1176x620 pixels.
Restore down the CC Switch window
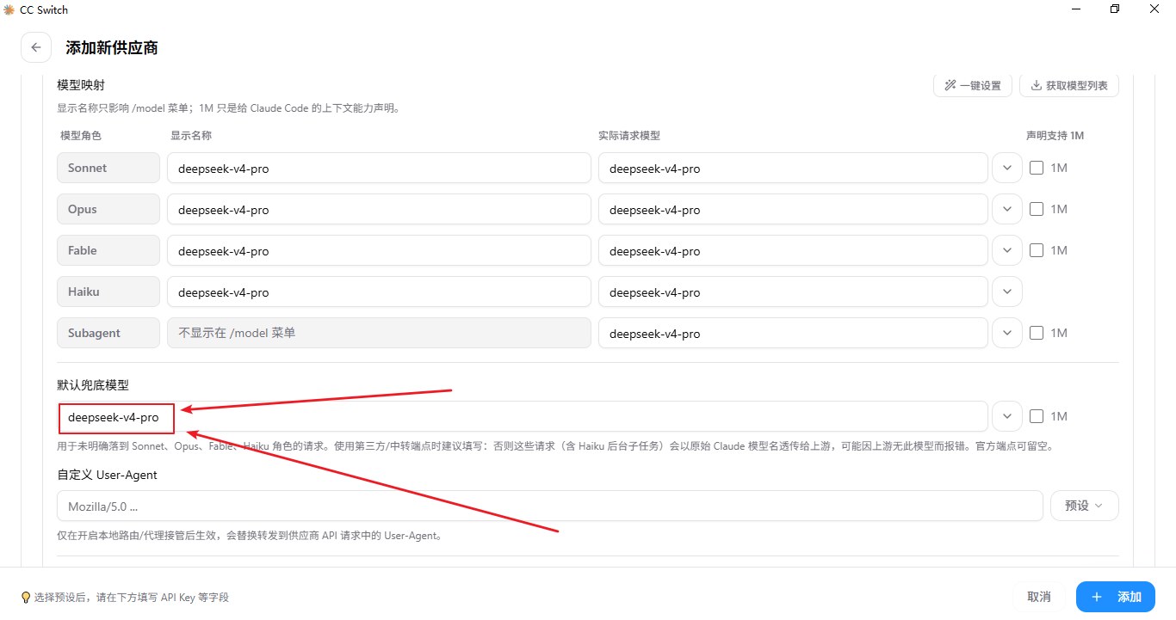click(x=1115, y=9)
